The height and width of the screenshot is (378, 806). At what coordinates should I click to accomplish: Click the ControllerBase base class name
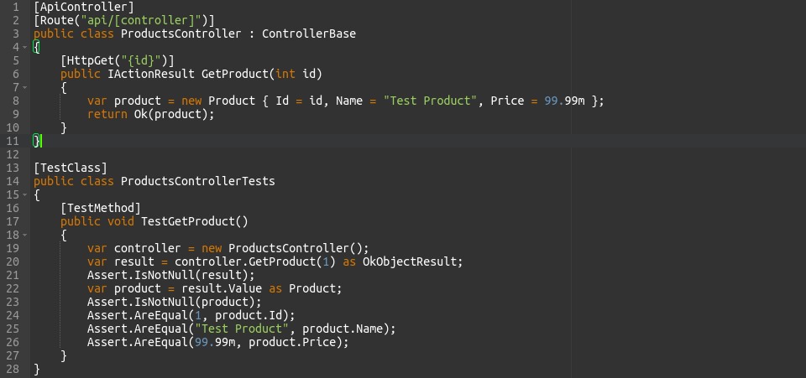click(x=309, y=34)
